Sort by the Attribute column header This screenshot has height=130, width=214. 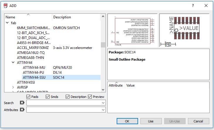click(x=116, y=85)
